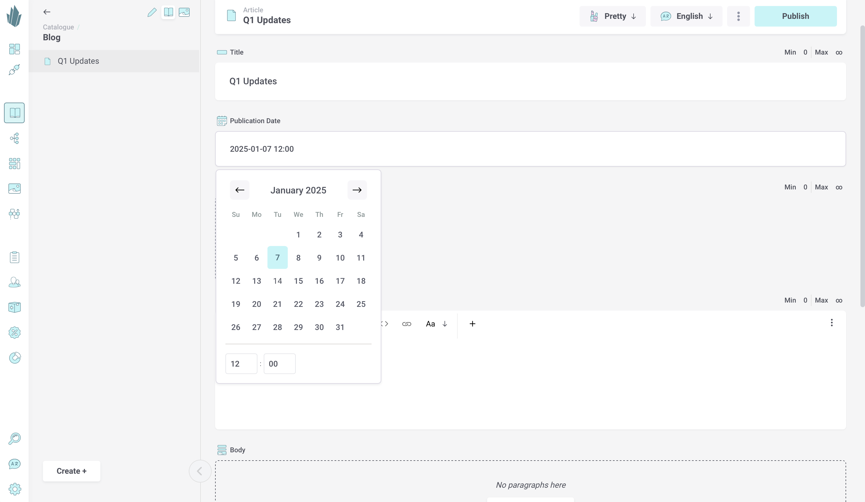Click the plus icon in rich text toolbar
865x502 pixels.
472,324
